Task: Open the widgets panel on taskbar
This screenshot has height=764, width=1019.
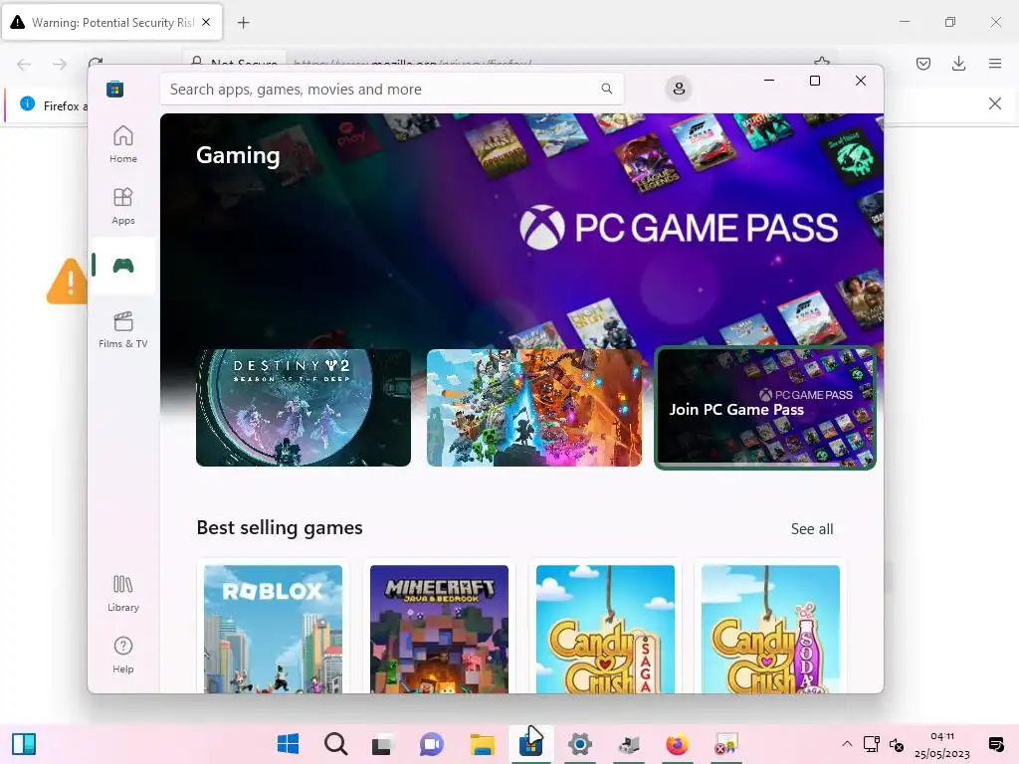Action: pos(24,744)
